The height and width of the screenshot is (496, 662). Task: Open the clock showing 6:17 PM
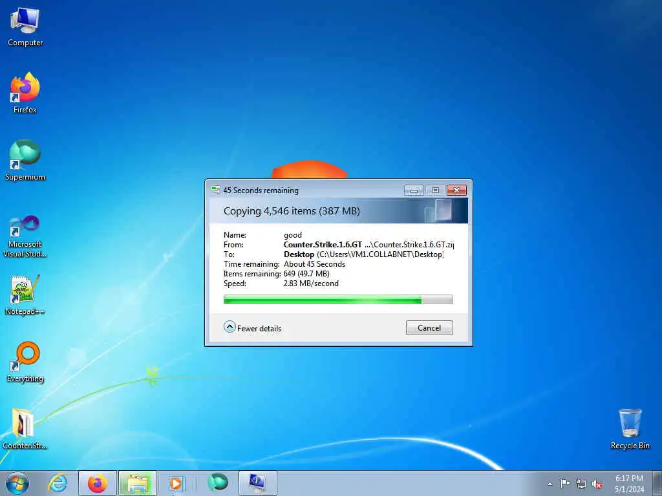[629, 483]
